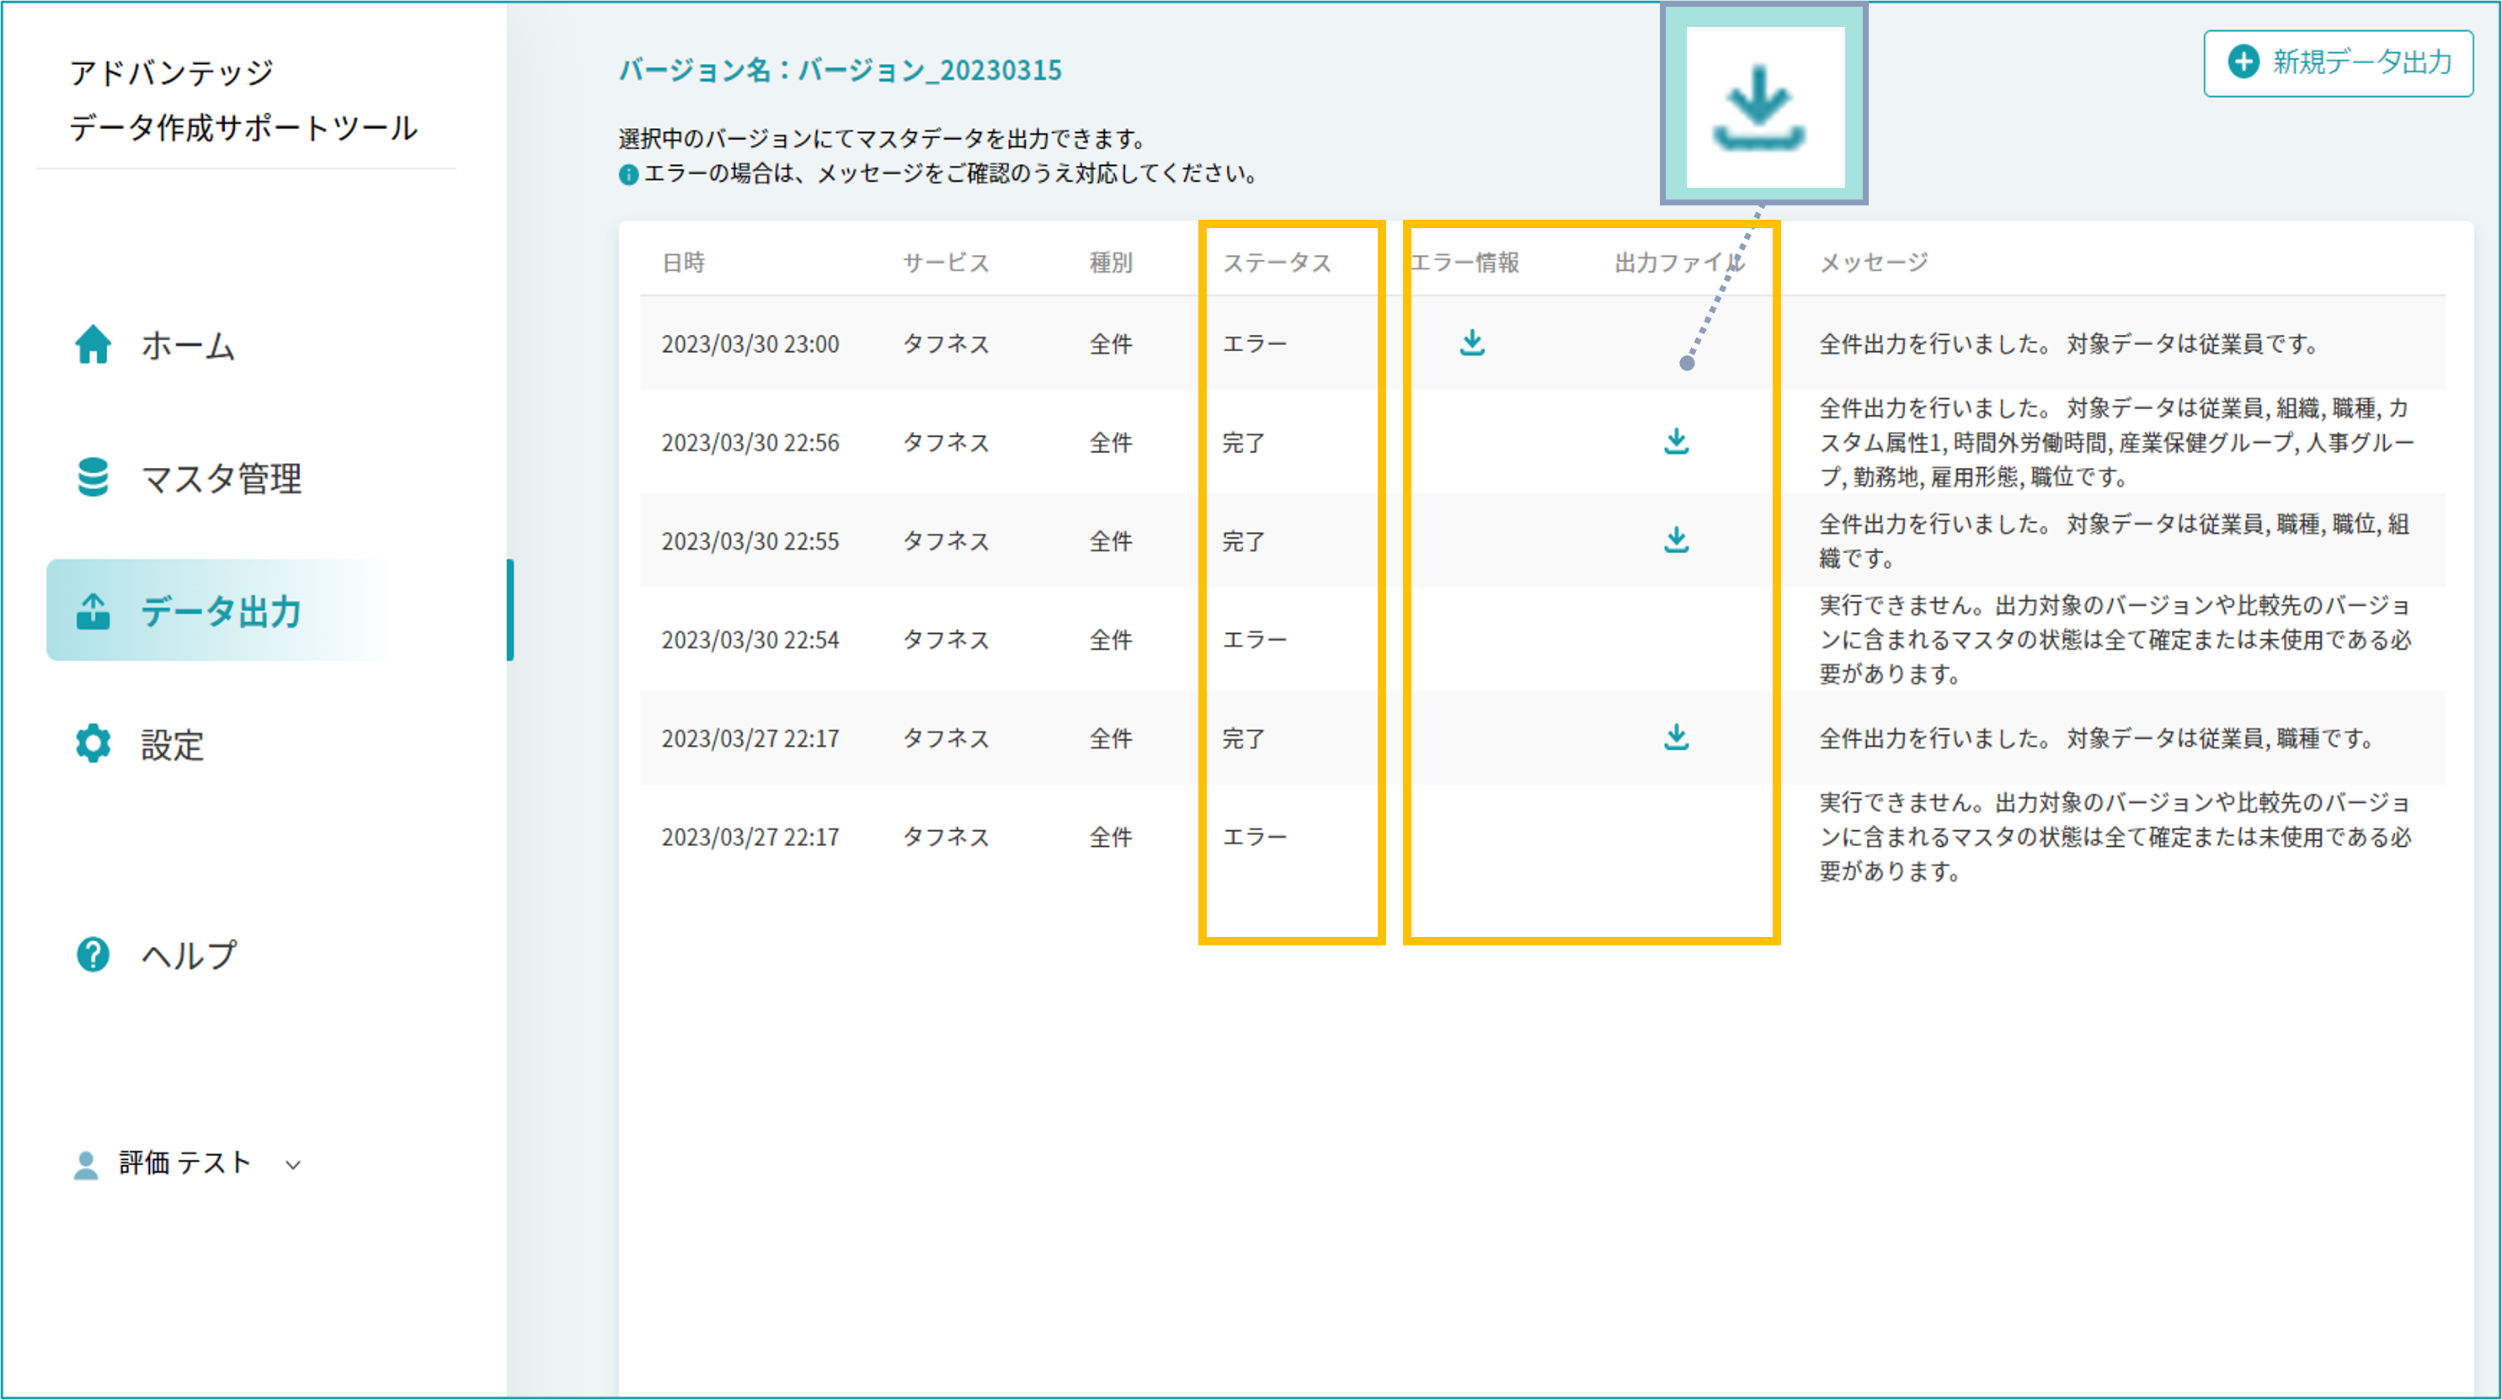
Task: Click the date 2023/03/30 22:55
Action: pos(750,542)
